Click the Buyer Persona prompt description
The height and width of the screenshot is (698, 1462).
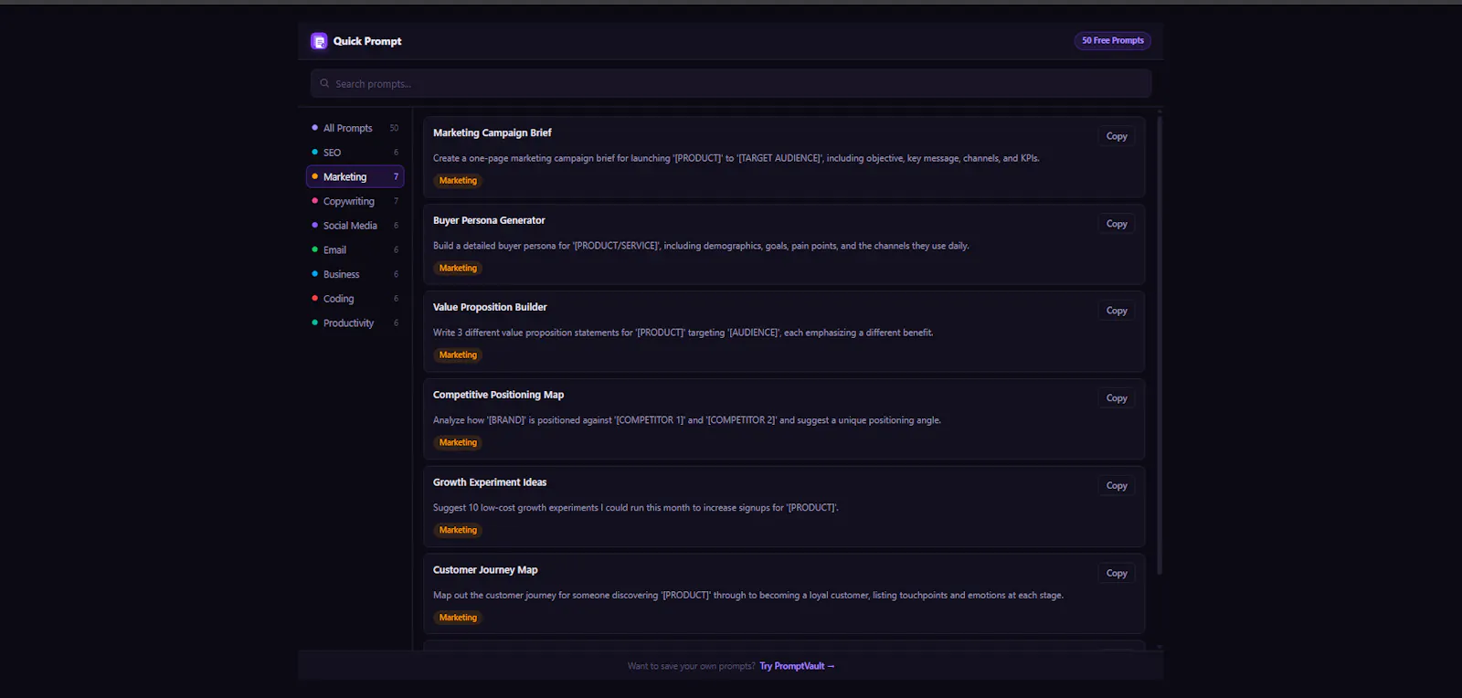pos(701,246)
